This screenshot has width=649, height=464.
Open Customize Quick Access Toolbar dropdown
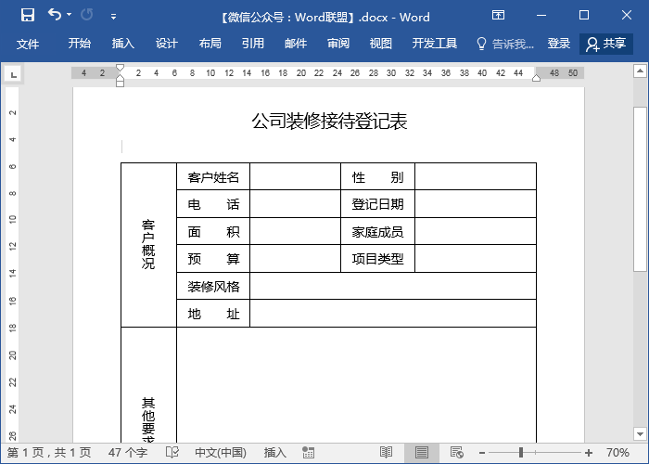click(x=113, y=17)
